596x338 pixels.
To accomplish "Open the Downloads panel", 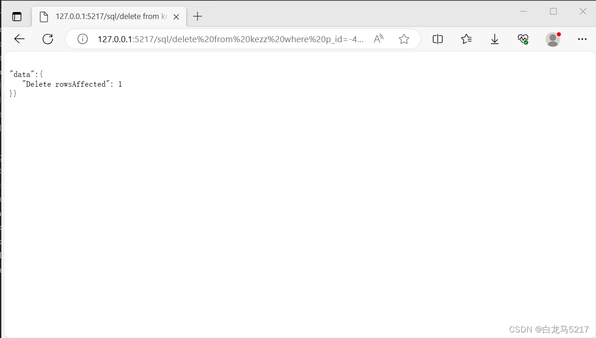I will [x=495, y=39].
